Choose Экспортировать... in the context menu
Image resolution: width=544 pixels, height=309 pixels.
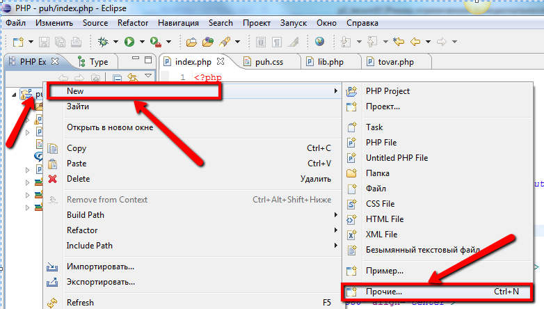point(193,282)
